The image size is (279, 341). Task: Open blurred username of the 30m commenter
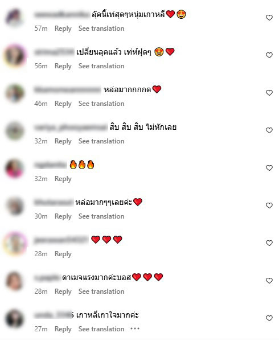click(54, 202)
